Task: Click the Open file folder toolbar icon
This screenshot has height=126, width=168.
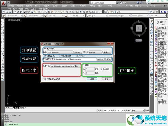Action: (x=18, y=12)
